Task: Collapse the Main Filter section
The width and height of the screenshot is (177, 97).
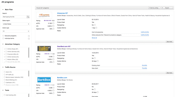Action: pyautogui.click(x=3, y=10)
